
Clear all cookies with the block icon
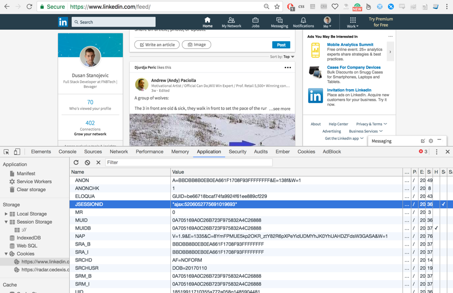[x=87, y=163]
